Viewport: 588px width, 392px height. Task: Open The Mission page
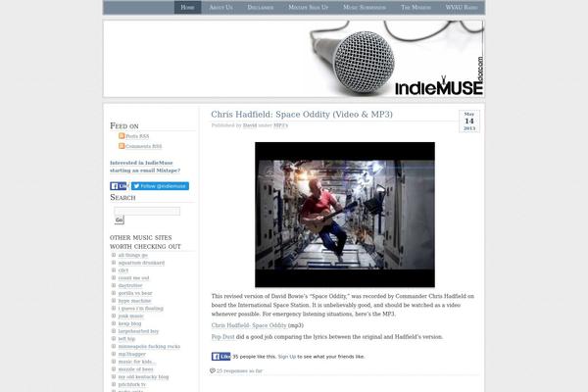point(416,7)
